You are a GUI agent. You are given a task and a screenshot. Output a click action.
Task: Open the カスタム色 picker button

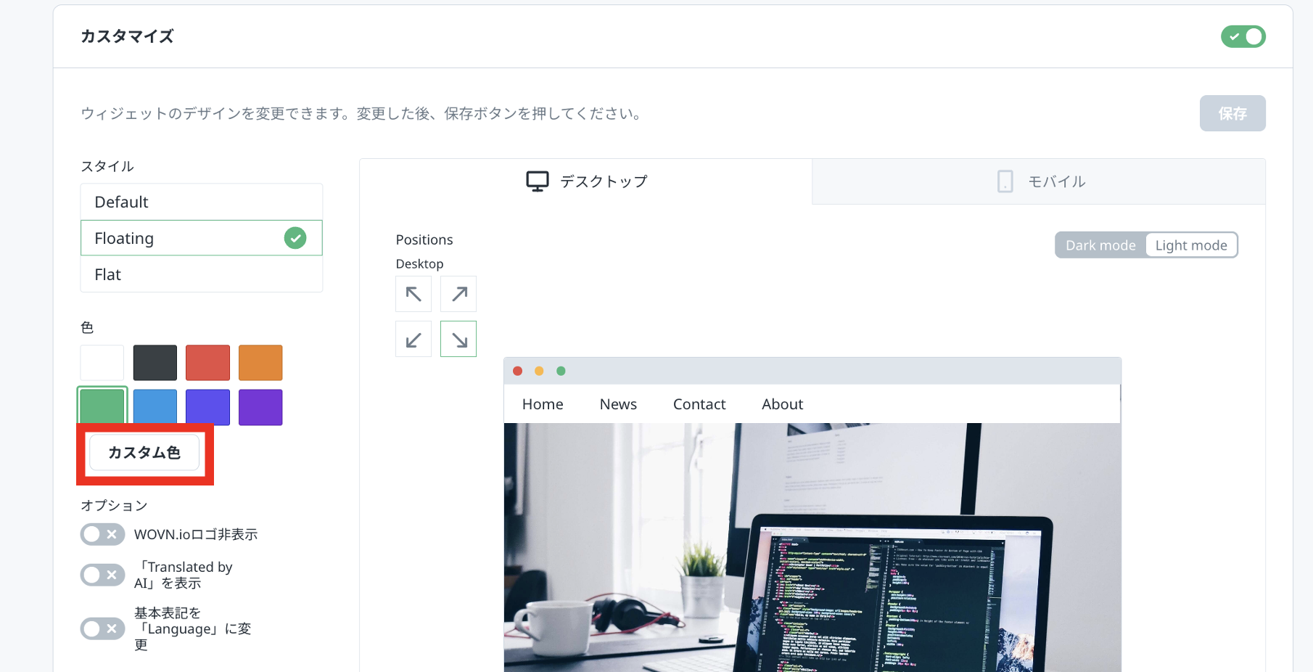(144, 453)
